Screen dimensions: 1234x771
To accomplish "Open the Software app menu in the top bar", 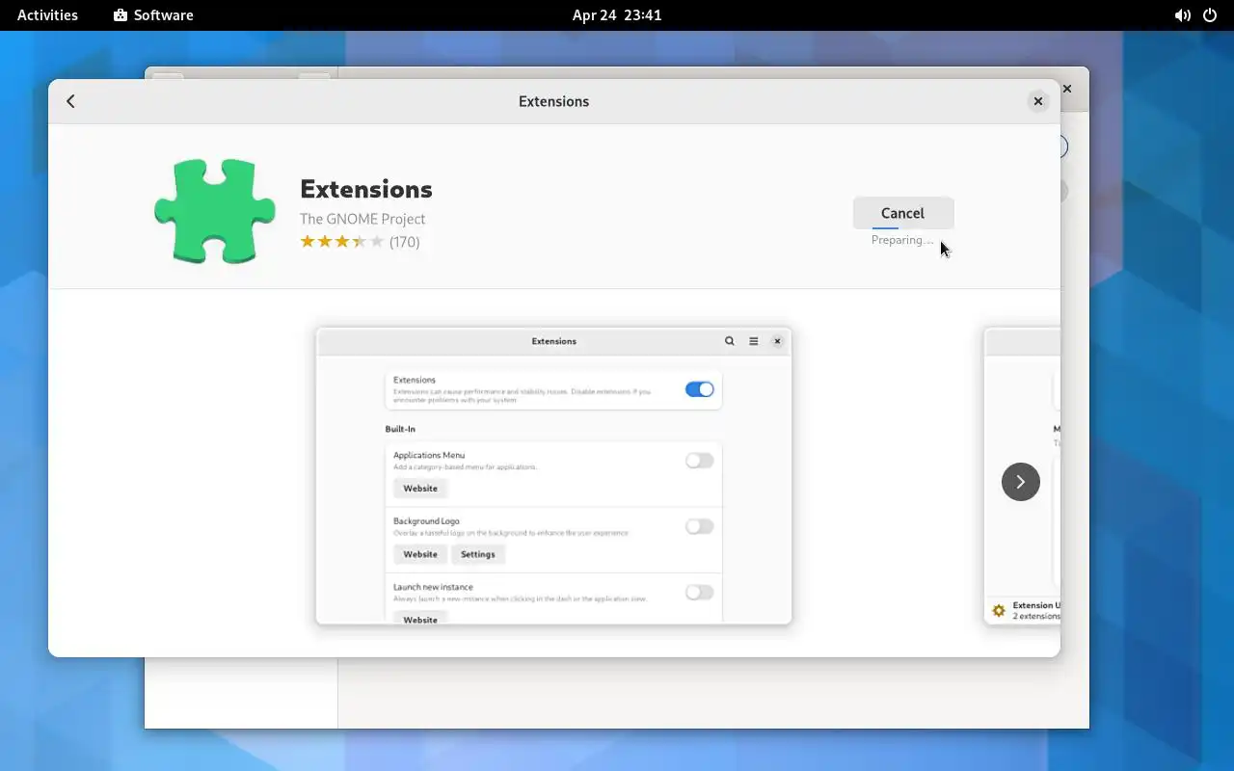I will pos(153,15).
